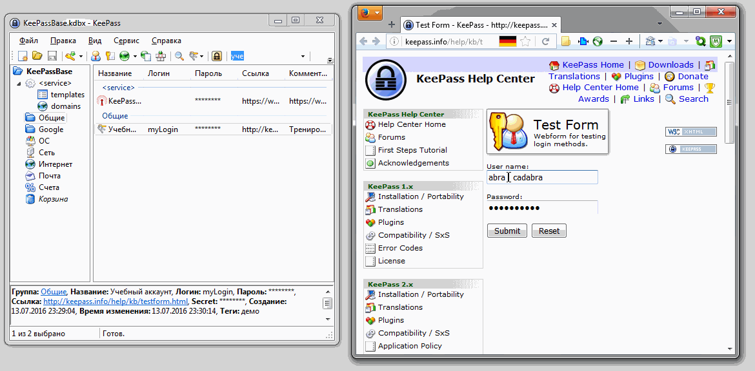The width and height of the screenshot is (755, 371).
Task: Click the yellow note icon in browser toolbar
Action: coord(567,41)
